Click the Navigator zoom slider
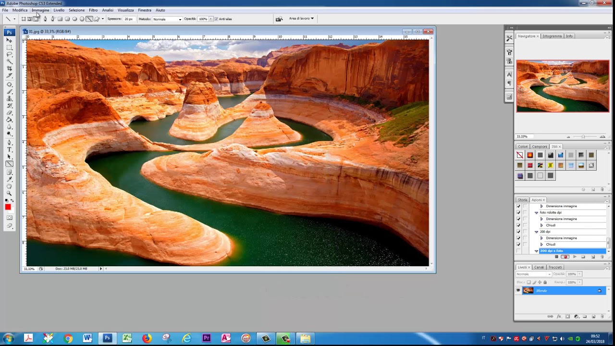615x346 pixels. pyautogui.click(x=583, y=137)
